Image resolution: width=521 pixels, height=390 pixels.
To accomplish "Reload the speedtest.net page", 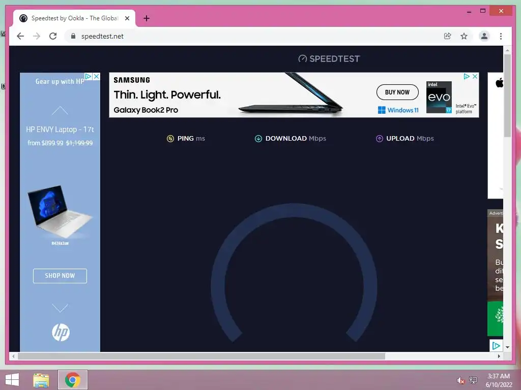I will [x=53, y=36].
